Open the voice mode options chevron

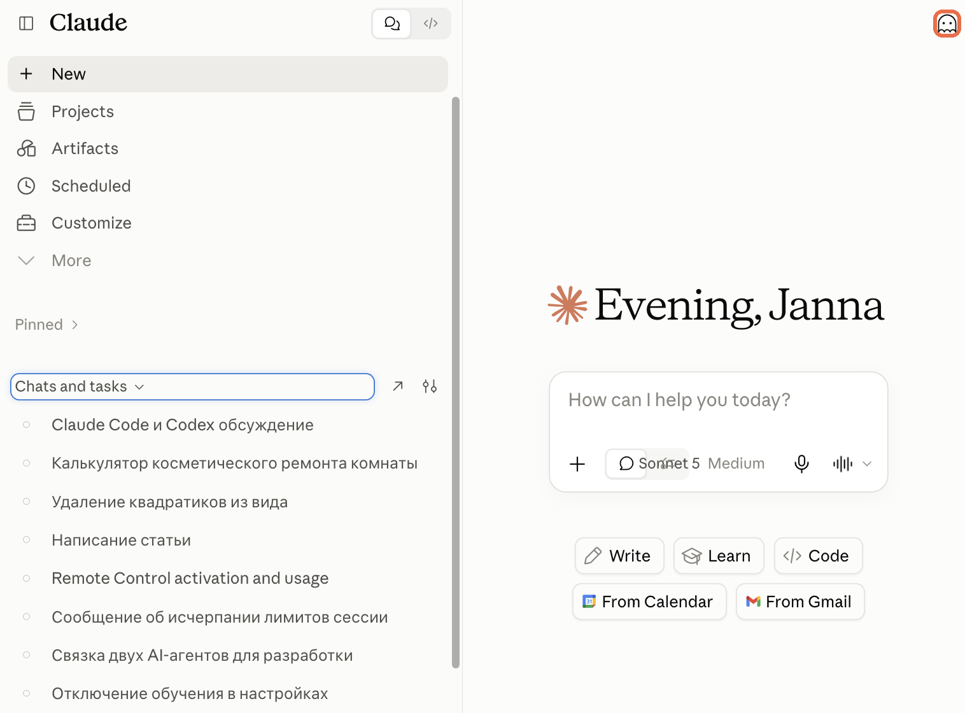point(867,464)
